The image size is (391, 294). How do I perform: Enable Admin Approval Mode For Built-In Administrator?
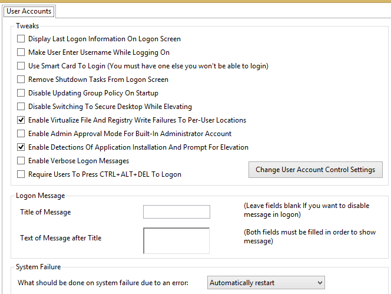click(x=21, y=134)
